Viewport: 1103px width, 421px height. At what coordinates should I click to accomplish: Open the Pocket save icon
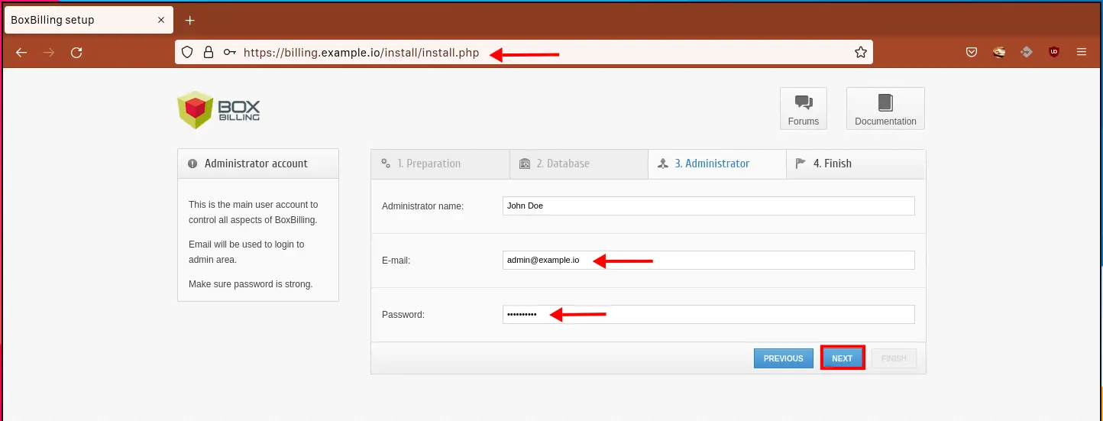(x=972, y=52)
